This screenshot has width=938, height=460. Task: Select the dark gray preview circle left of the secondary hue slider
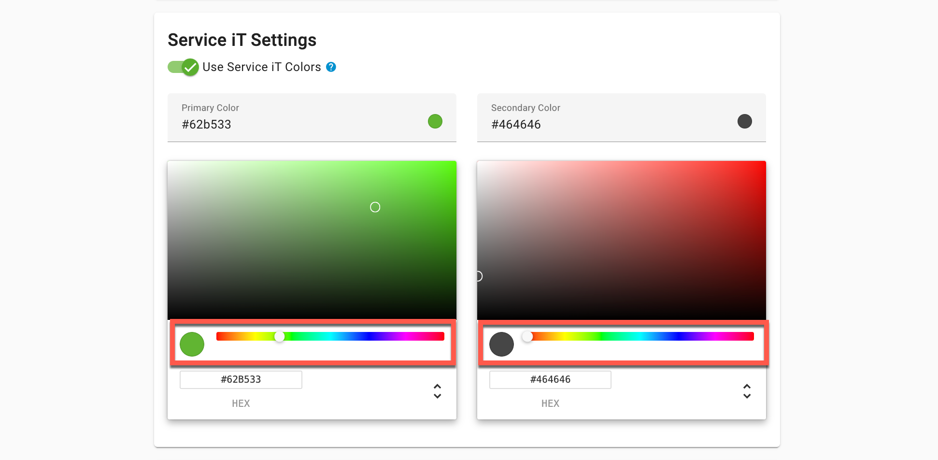(x=501, y=344)
